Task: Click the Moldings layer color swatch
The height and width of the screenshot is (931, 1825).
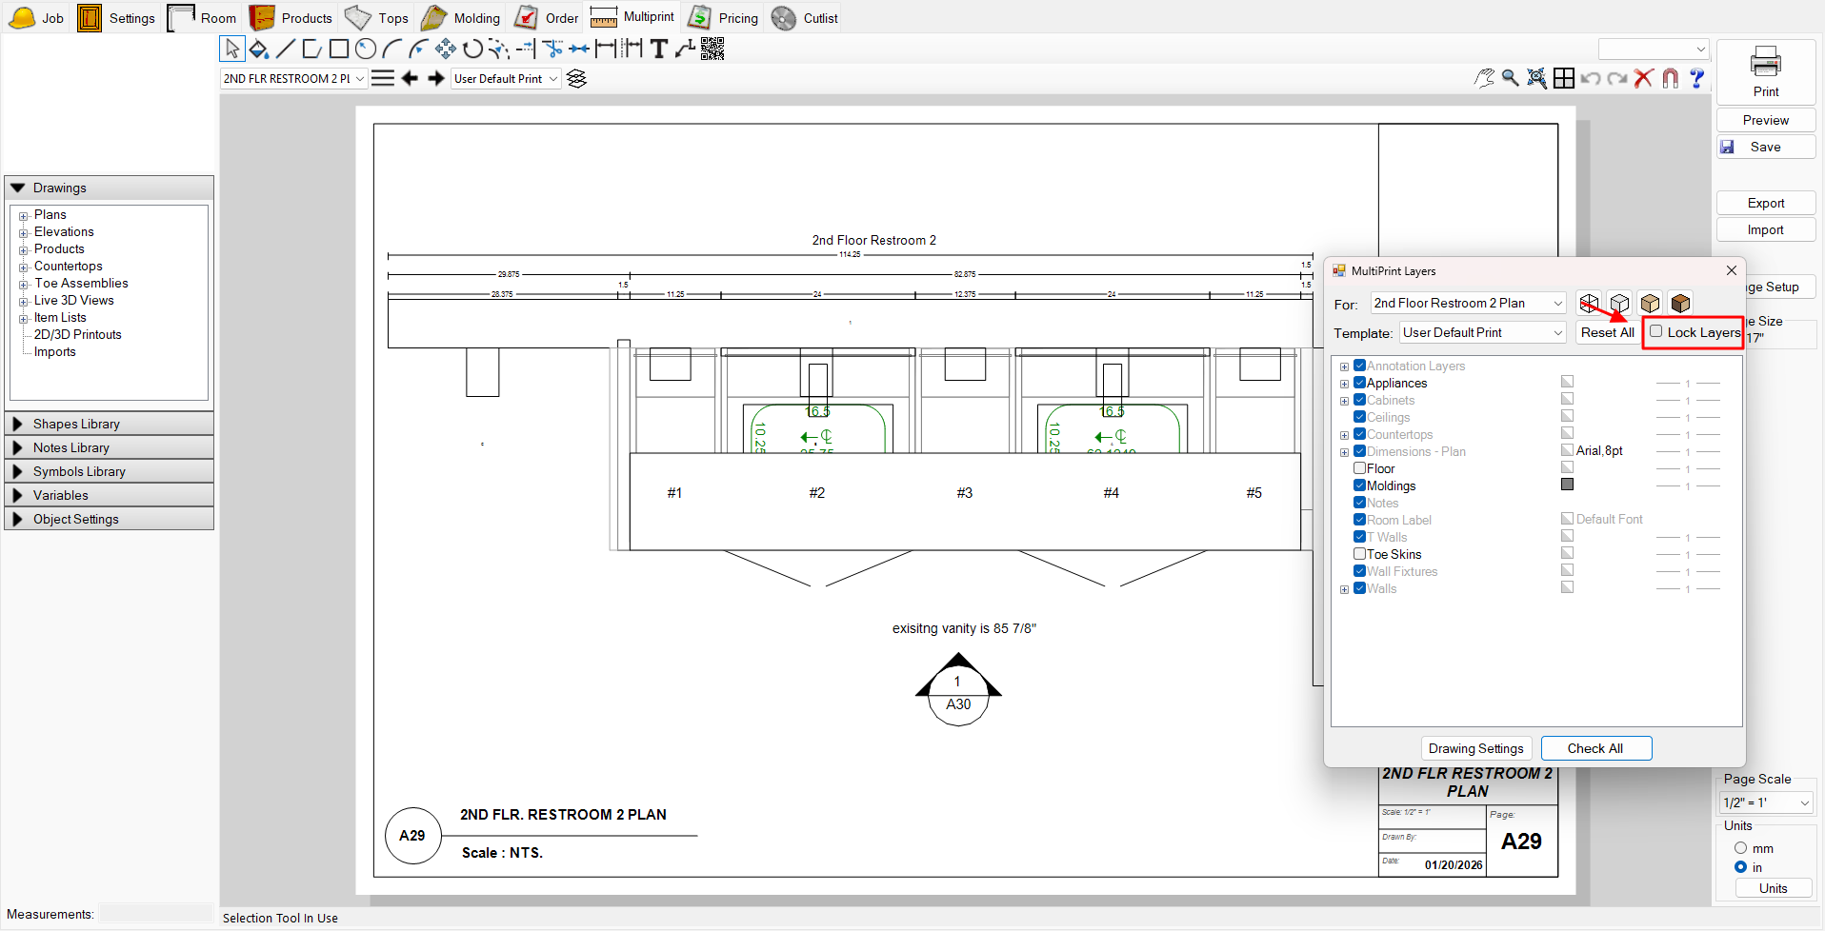Action: point(1567,485)
